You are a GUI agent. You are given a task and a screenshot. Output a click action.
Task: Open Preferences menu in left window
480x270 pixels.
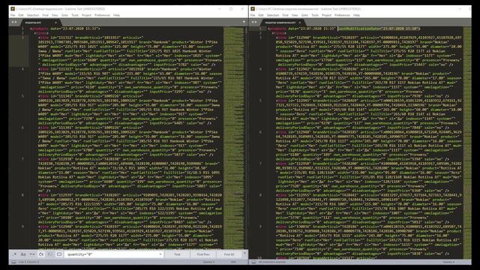coord(102,15)
